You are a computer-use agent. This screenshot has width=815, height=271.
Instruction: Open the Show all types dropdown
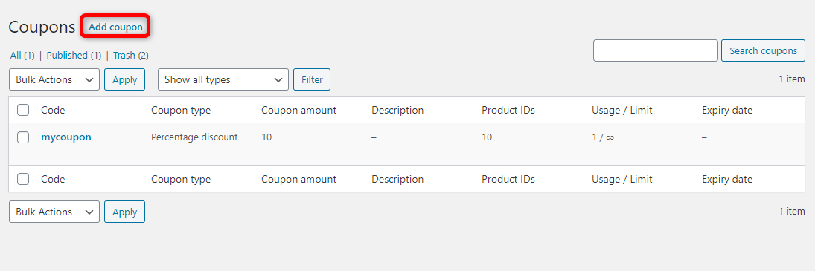click(223, 79)
